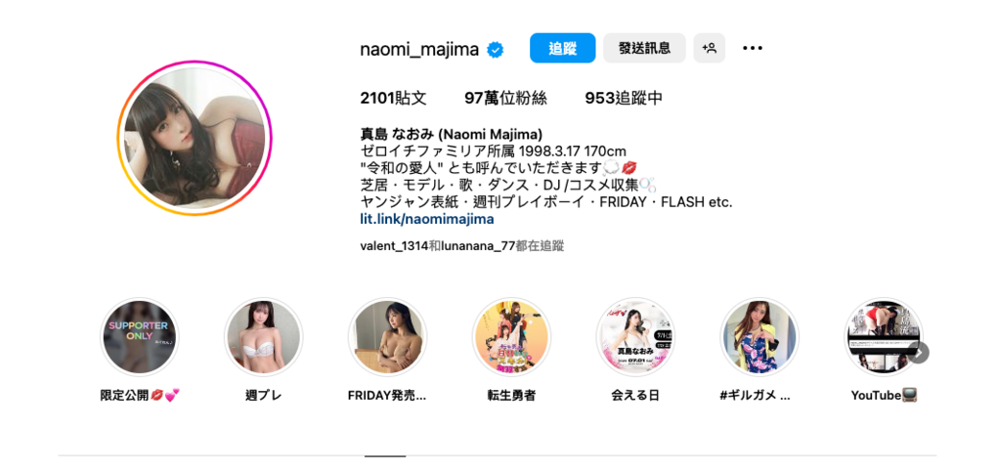The width and height of the screenshot is (997, 471).
Task: Open the #ギルガメ story highlight
Action: click(x=759, y=337)
